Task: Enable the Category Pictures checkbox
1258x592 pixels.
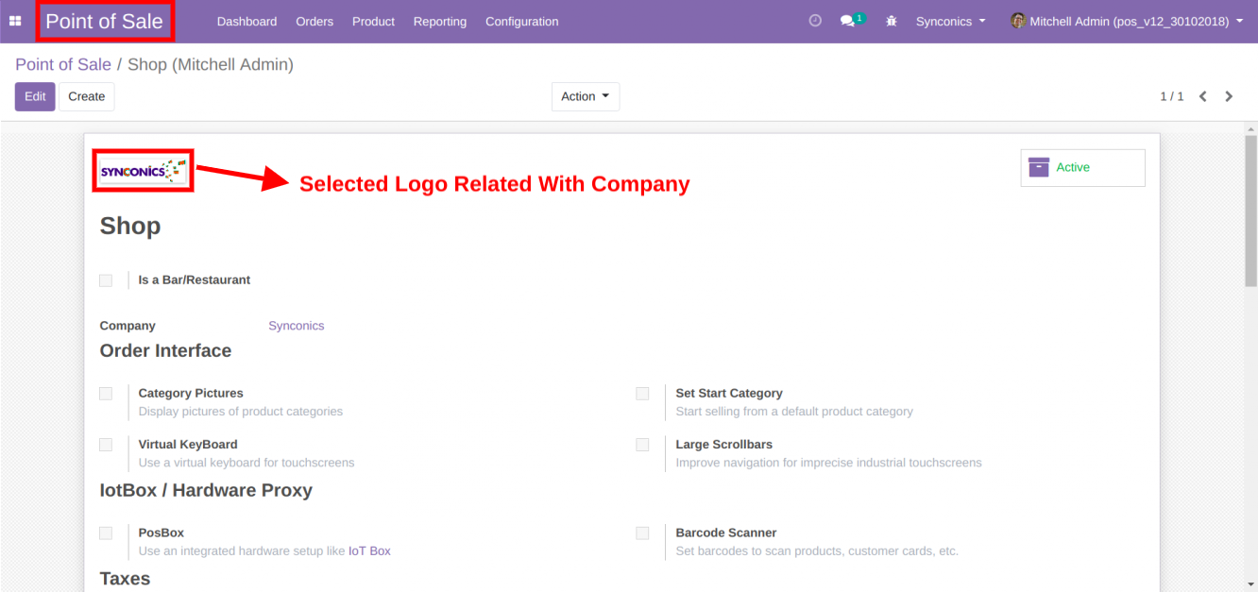Action: [x=106, y=394]
